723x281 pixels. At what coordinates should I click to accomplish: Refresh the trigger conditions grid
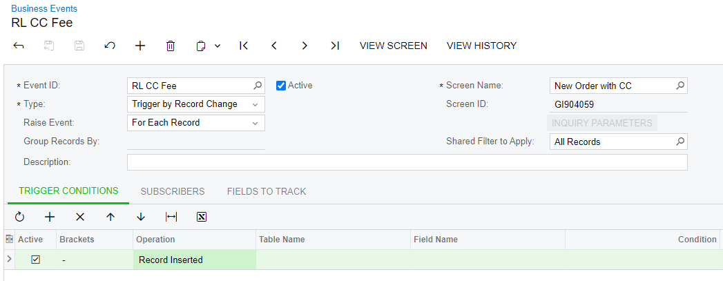point(19,217)
